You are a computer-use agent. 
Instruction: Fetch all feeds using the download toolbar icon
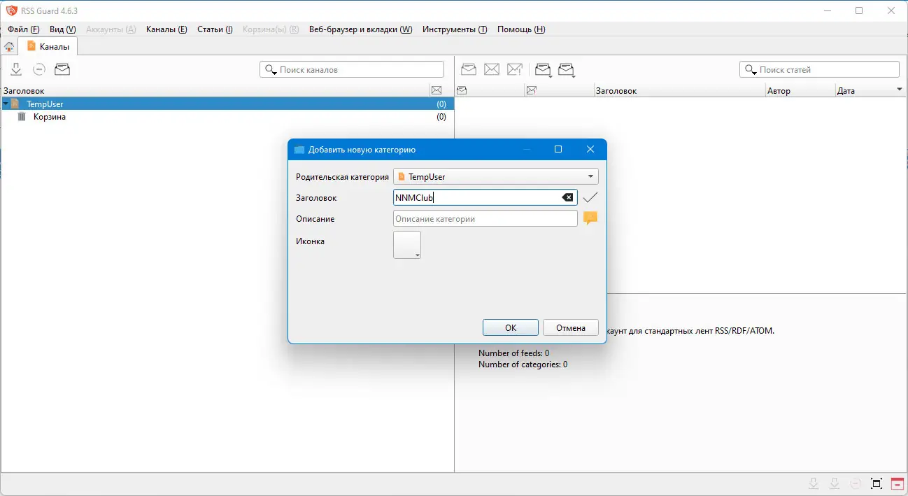tap(16, 69)
